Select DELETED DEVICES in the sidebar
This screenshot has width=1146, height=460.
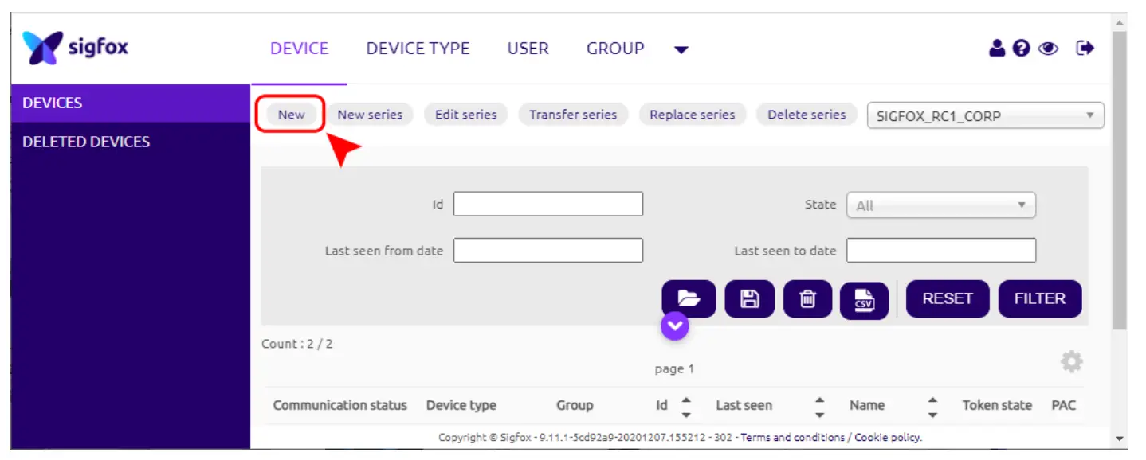(x=86, y=142)
